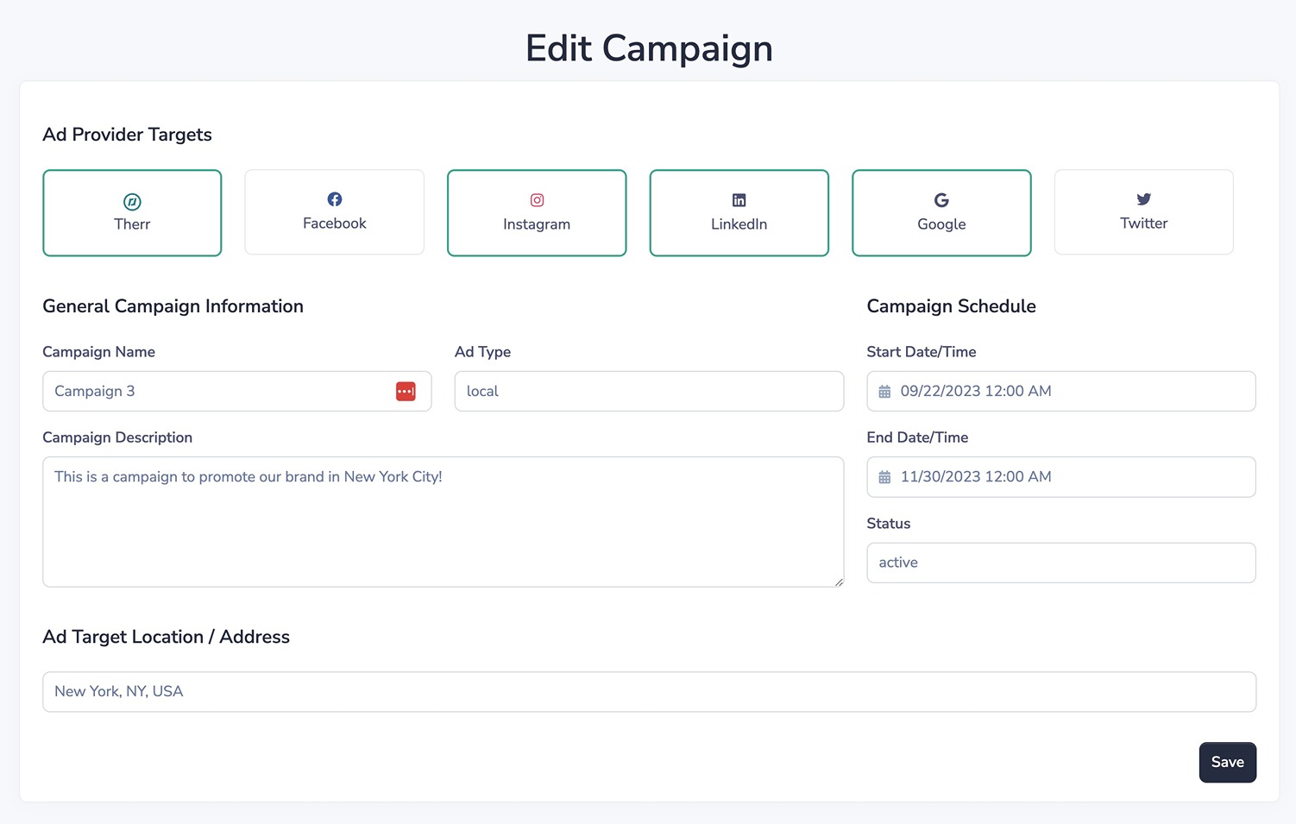Disable the Therr provider target
The image size is (1296, 824).
132,212
